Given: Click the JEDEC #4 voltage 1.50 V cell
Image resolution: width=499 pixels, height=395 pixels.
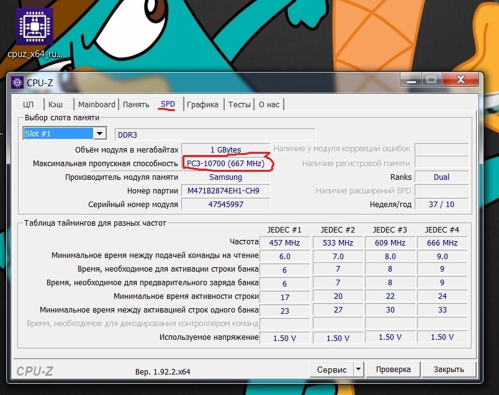Looking at the screenshot, I should 443,337.
